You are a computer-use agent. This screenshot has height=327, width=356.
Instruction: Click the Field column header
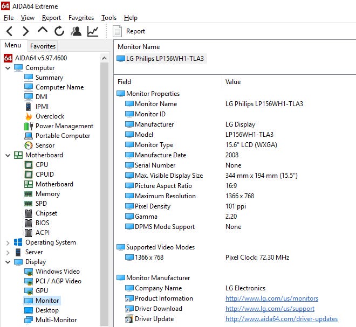[x=125, y=82]
